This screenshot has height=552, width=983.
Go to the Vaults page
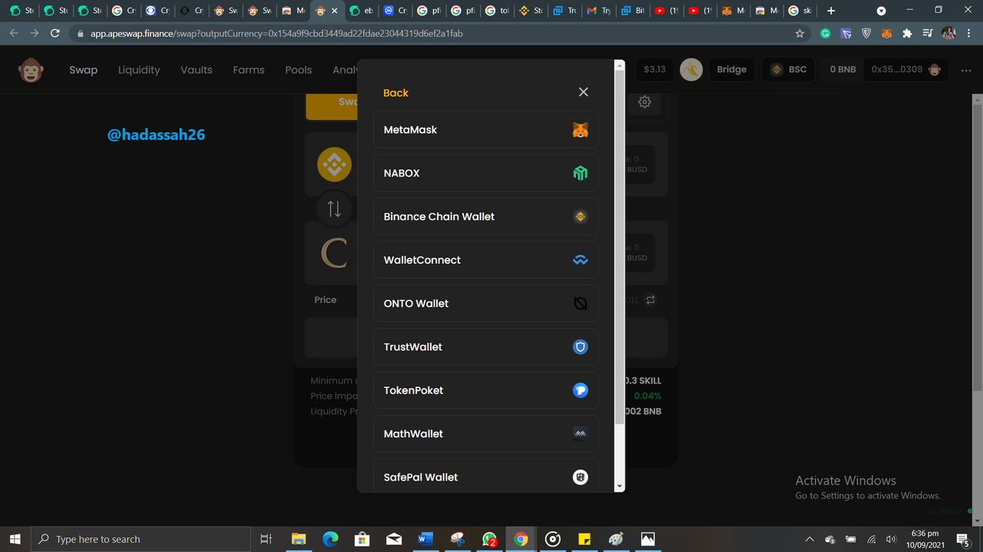click(197, 70)
